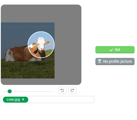Click the gray canvas above the photo

[41, 13]
